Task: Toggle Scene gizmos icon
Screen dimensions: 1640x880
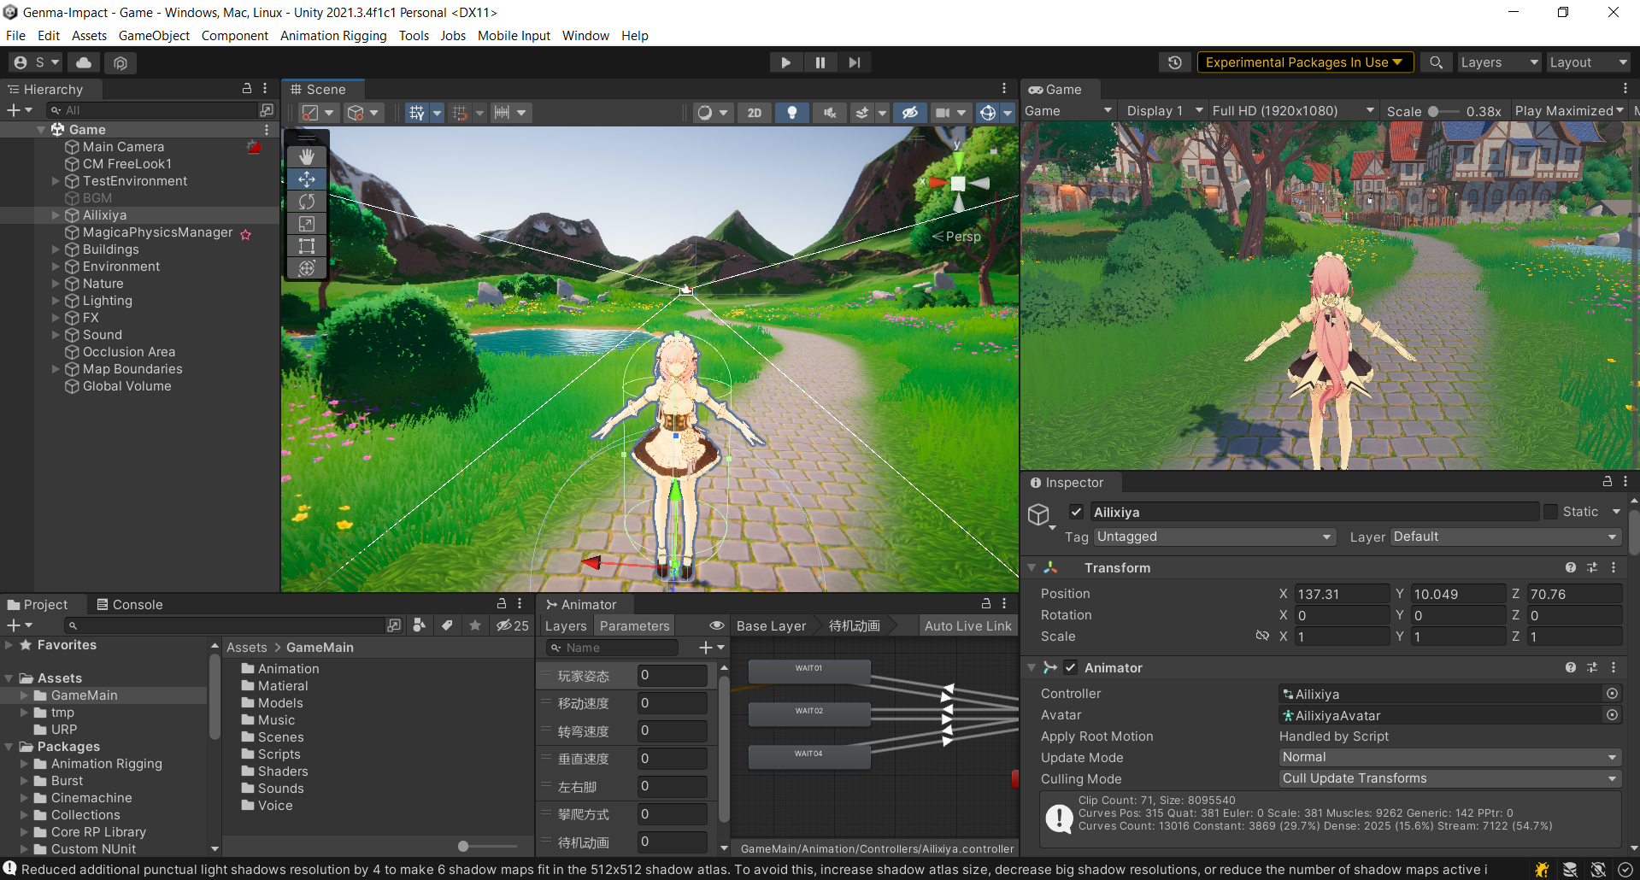Action: tap(987, 113)
